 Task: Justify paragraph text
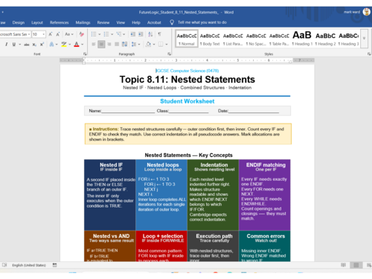click(x=117, y=45)
